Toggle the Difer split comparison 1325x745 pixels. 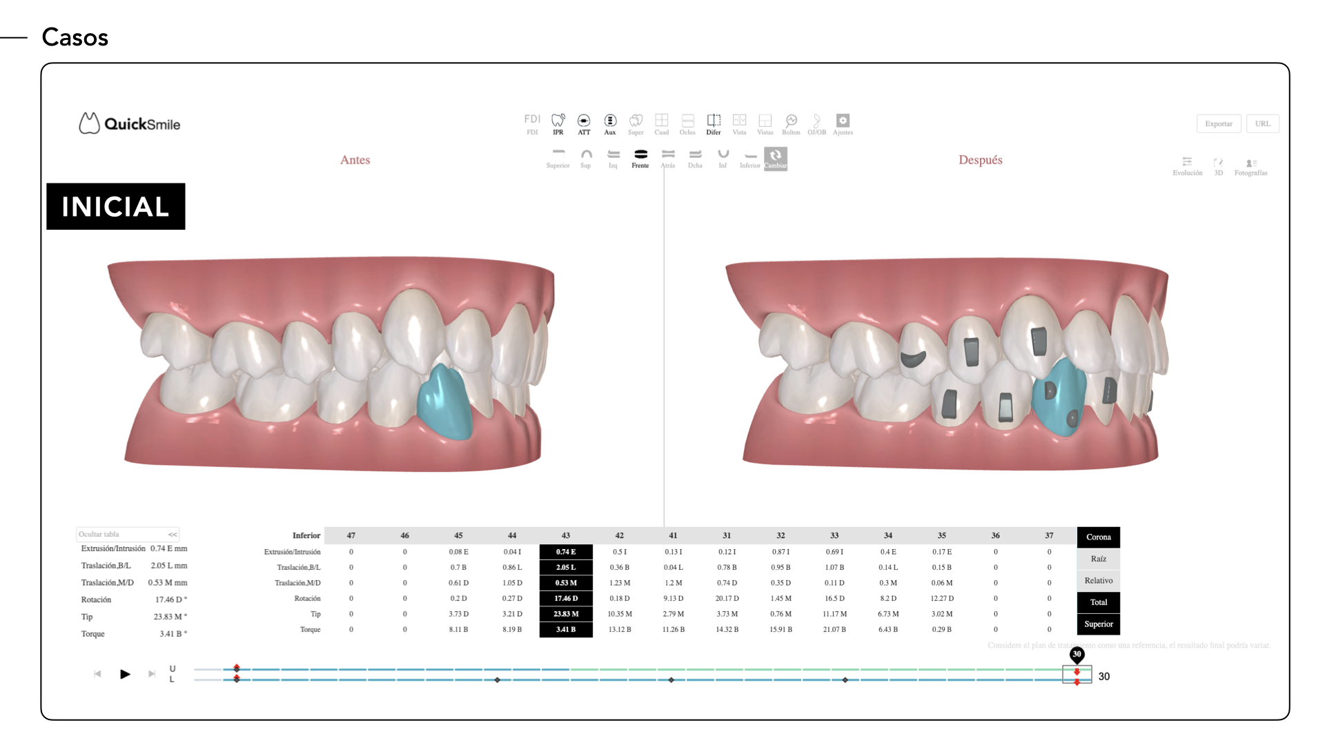click(714, 124)
